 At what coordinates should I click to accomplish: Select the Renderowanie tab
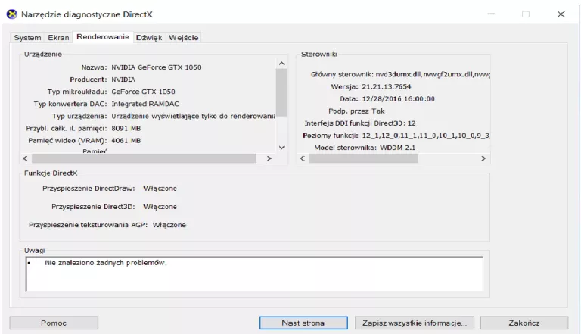tap(103, 37)
